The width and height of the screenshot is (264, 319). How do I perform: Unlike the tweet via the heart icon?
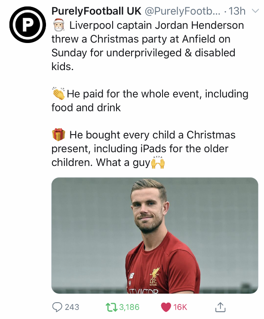pos(166,307)
